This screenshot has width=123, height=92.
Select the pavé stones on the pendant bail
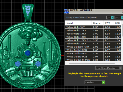[28, 10]
